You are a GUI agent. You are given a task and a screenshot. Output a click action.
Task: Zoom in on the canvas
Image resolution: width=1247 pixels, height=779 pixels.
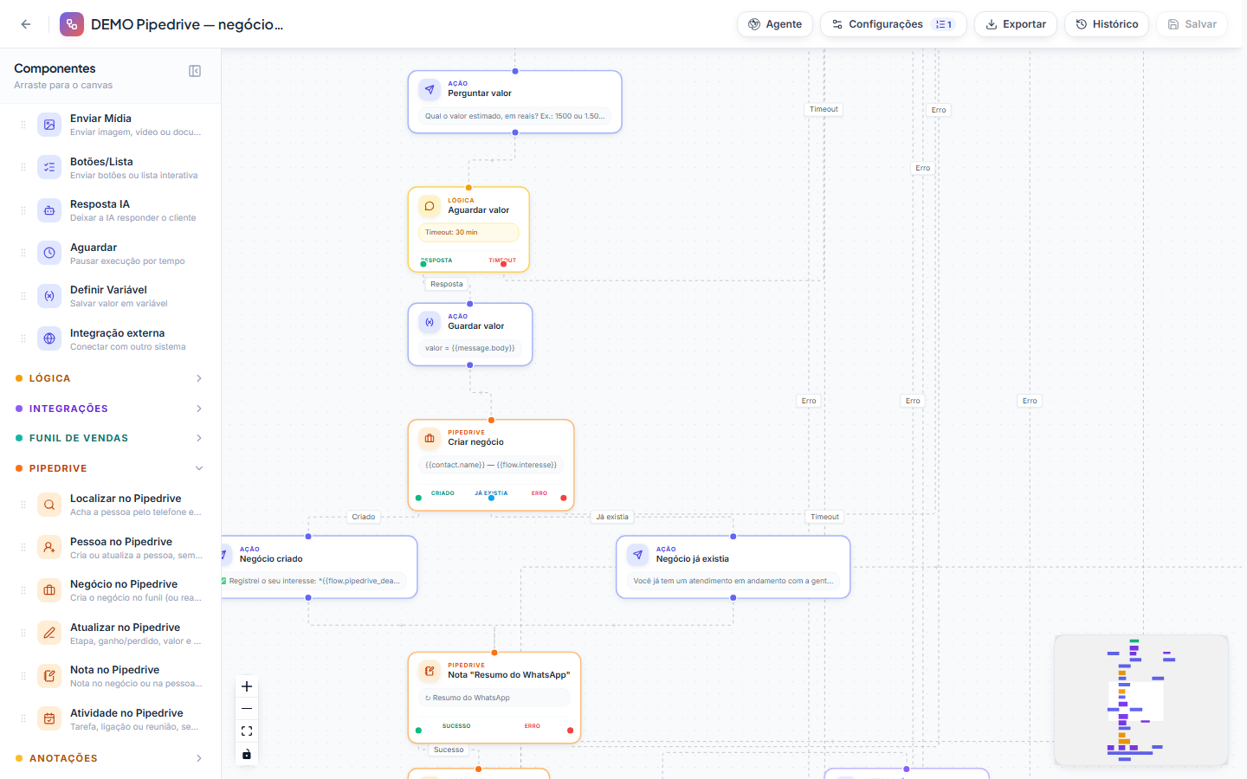point(247,686)
